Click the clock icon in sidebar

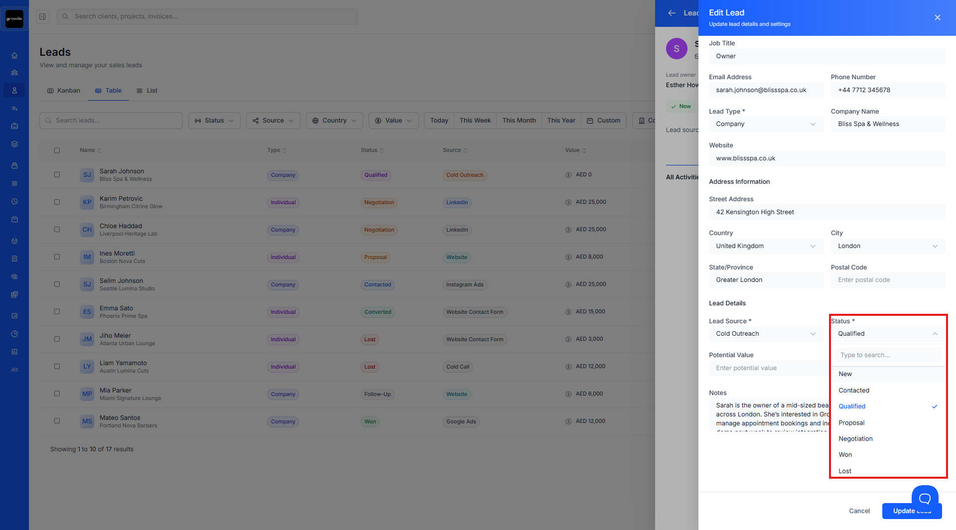(14, 201)
